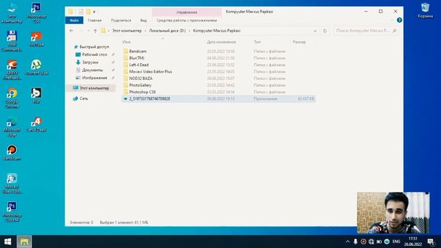Click File Explorer taskbar button
This screenshot has width=441, height=248.
(24, 242)
